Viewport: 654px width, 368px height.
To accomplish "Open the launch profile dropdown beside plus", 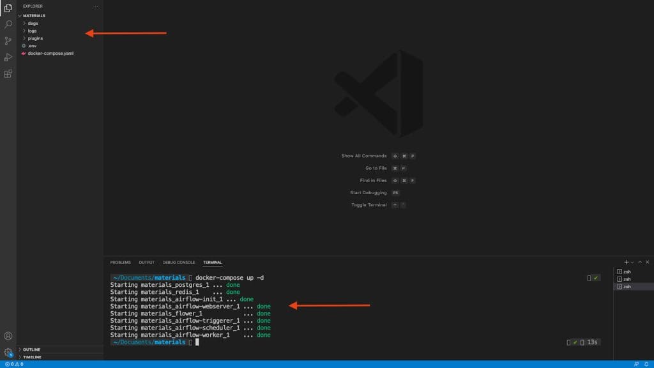I will [x=632, y=263].
